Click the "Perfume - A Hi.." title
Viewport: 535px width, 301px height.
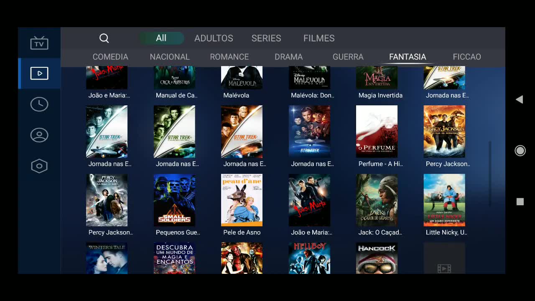(x=380, y=164)
